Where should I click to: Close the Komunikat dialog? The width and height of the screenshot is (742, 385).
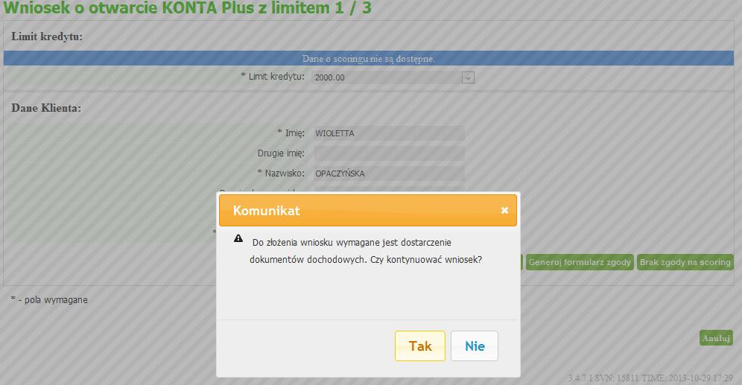[x=504, y=211]
